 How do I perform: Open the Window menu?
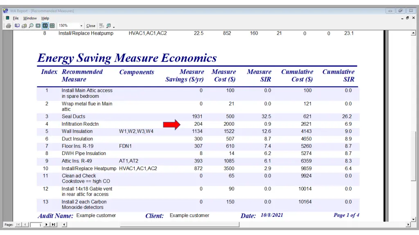[x=30, y=18]
